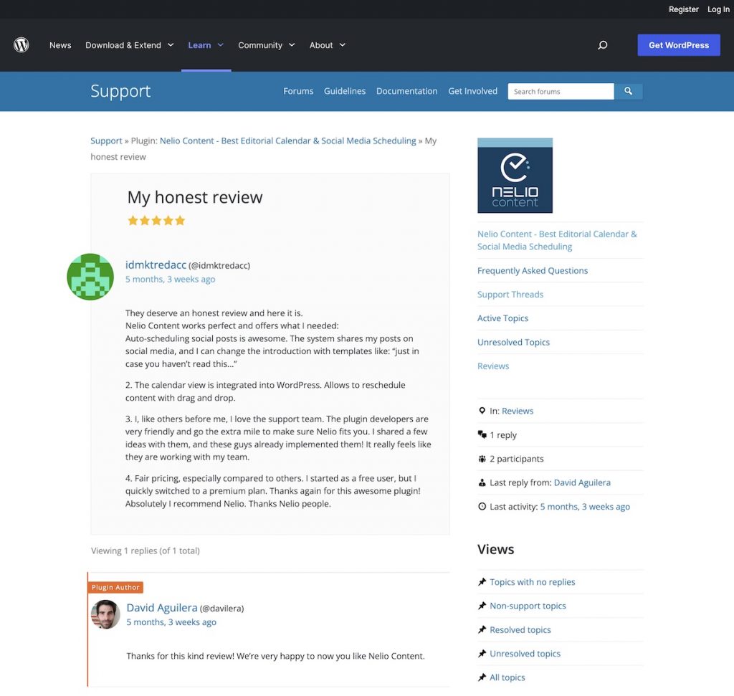
Task: Click pin icon beside Unresolved topics view
Action: (482, 654)
